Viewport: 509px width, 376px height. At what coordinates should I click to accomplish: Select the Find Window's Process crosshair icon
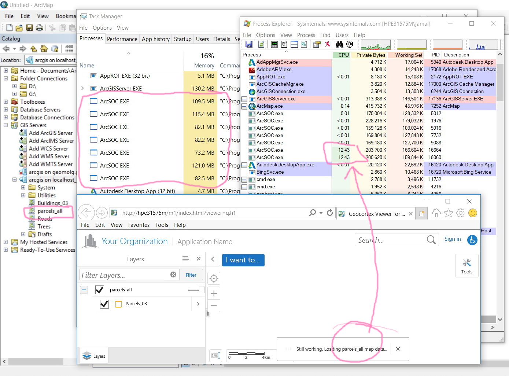[350, 44]
